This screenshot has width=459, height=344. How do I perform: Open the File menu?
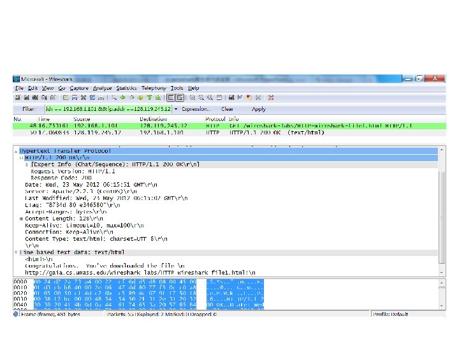(x=19, y=88)
